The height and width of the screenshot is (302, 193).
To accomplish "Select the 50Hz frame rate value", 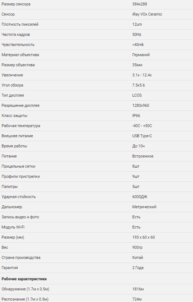I will click(137, 34).
